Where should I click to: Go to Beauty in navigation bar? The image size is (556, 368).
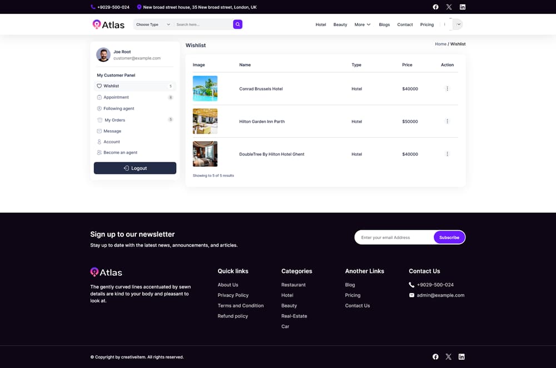[x=340, y=24]
